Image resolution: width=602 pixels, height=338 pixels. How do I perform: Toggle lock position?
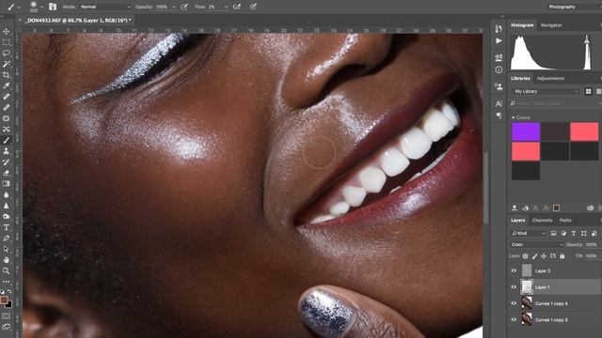[544, 256]
